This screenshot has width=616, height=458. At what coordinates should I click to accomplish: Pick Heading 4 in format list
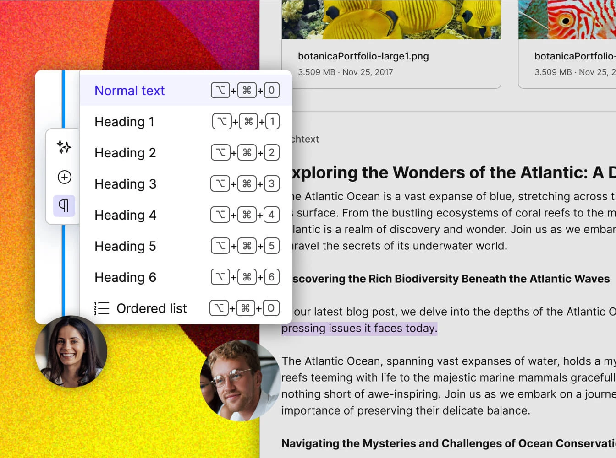click(125, 215)
